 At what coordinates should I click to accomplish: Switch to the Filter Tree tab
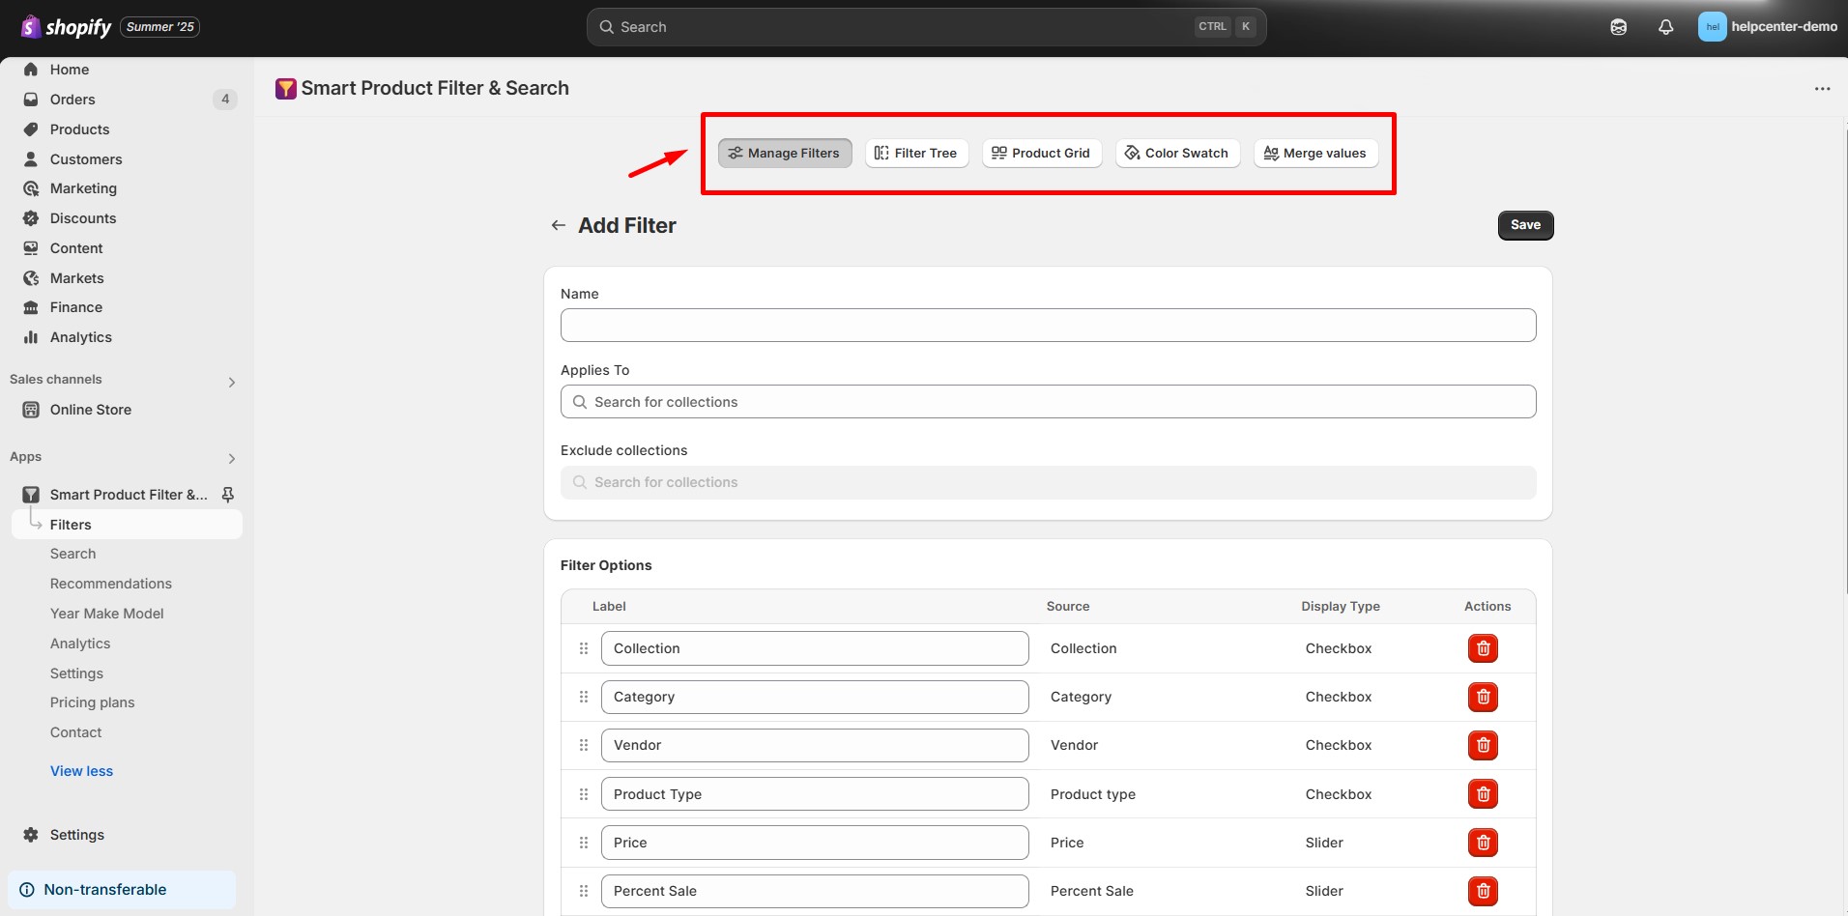click(x=915, y=153)
